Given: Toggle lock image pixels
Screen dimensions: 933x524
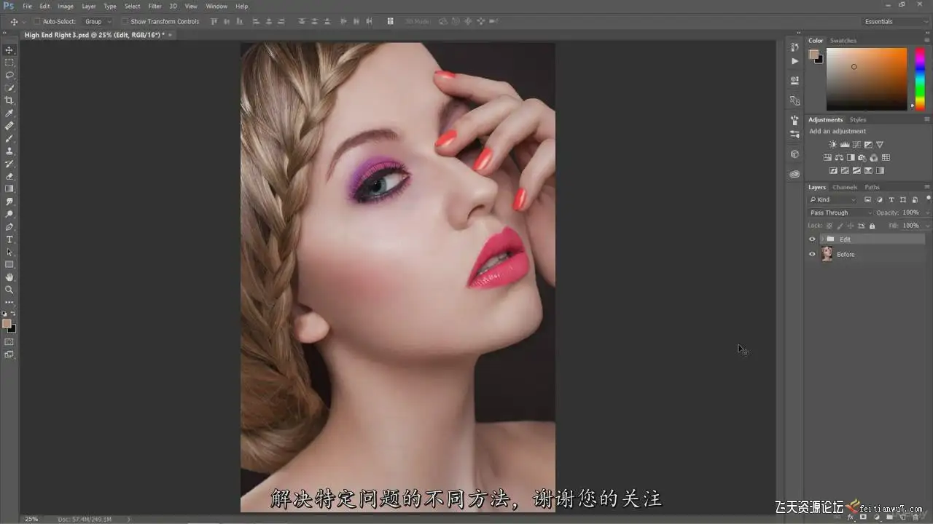Looking at the screenshot, I should (840, 226).
